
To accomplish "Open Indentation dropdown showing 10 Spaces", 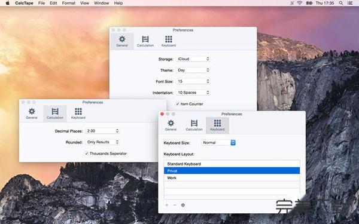I will (x=193, y=93).
